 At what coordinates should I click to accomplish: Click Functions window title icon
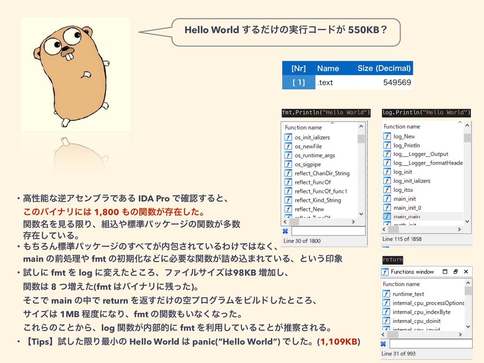[385, 272]
